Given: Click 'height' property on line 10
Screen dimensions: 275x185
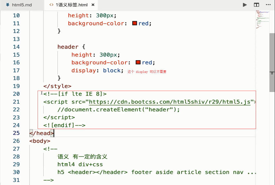Looking at the screenshot, I should point(78,16).
